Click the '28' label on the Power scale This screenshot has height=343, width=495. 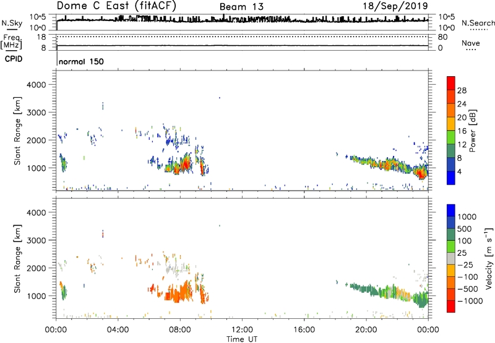pos(462,90)
